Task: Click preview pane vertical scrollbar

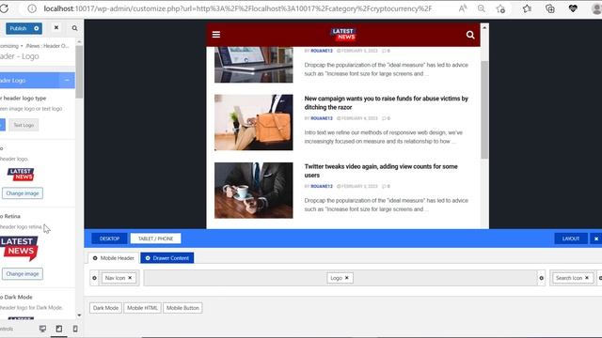Action: (484, 109)
